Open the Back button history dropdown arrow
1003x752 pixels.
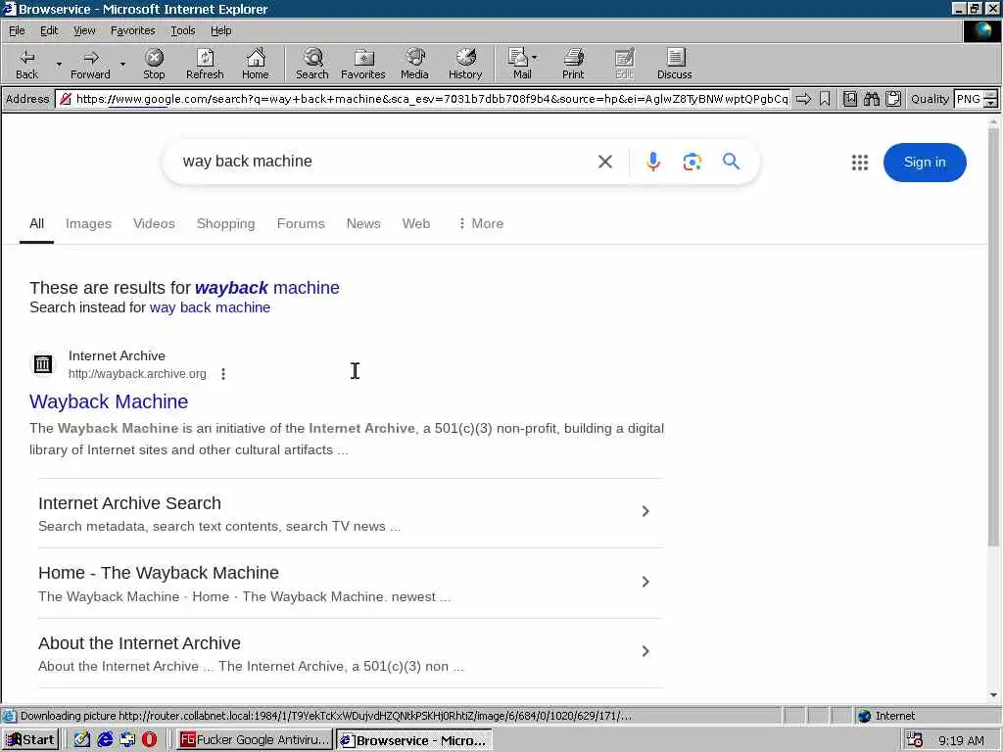click(59, 64)
